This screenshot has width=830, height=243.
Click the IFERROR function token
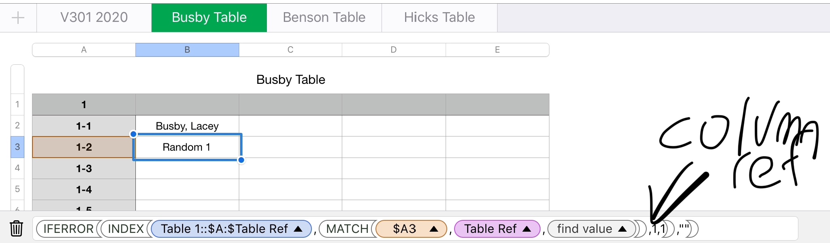click(68, 229)
